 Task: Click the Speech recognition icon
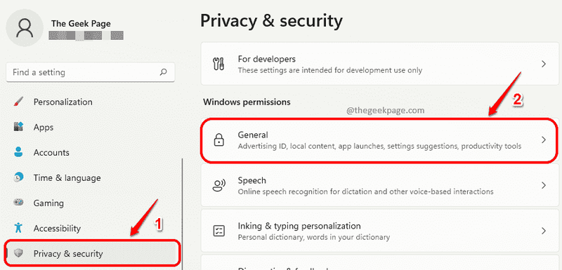point(218,185)
